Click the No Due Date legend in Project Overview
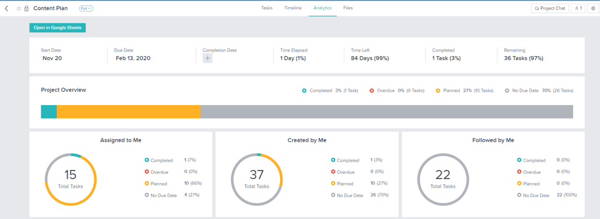This screenshot has width=600, height=219. pyautogui.click(x=539, y=91)
